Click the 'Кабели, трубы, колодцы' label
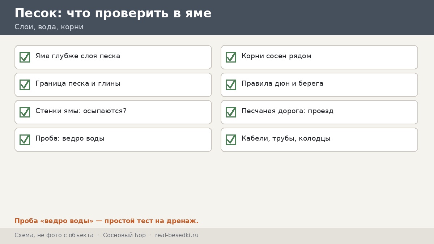This screenshot has width=434, height=244. coord(286,138)
